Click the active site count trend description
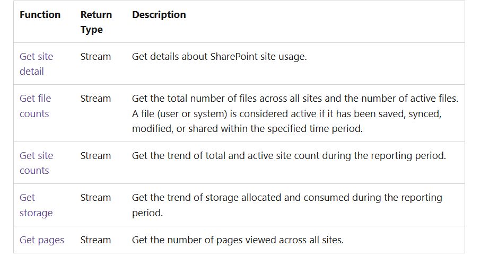498x256 pixels. 289,155
